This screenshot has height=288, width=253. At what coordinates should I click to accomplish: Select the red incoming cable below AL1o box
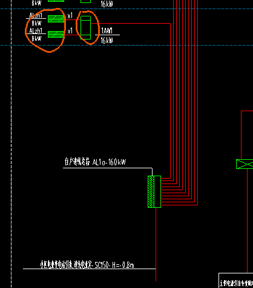click(156, 244)
